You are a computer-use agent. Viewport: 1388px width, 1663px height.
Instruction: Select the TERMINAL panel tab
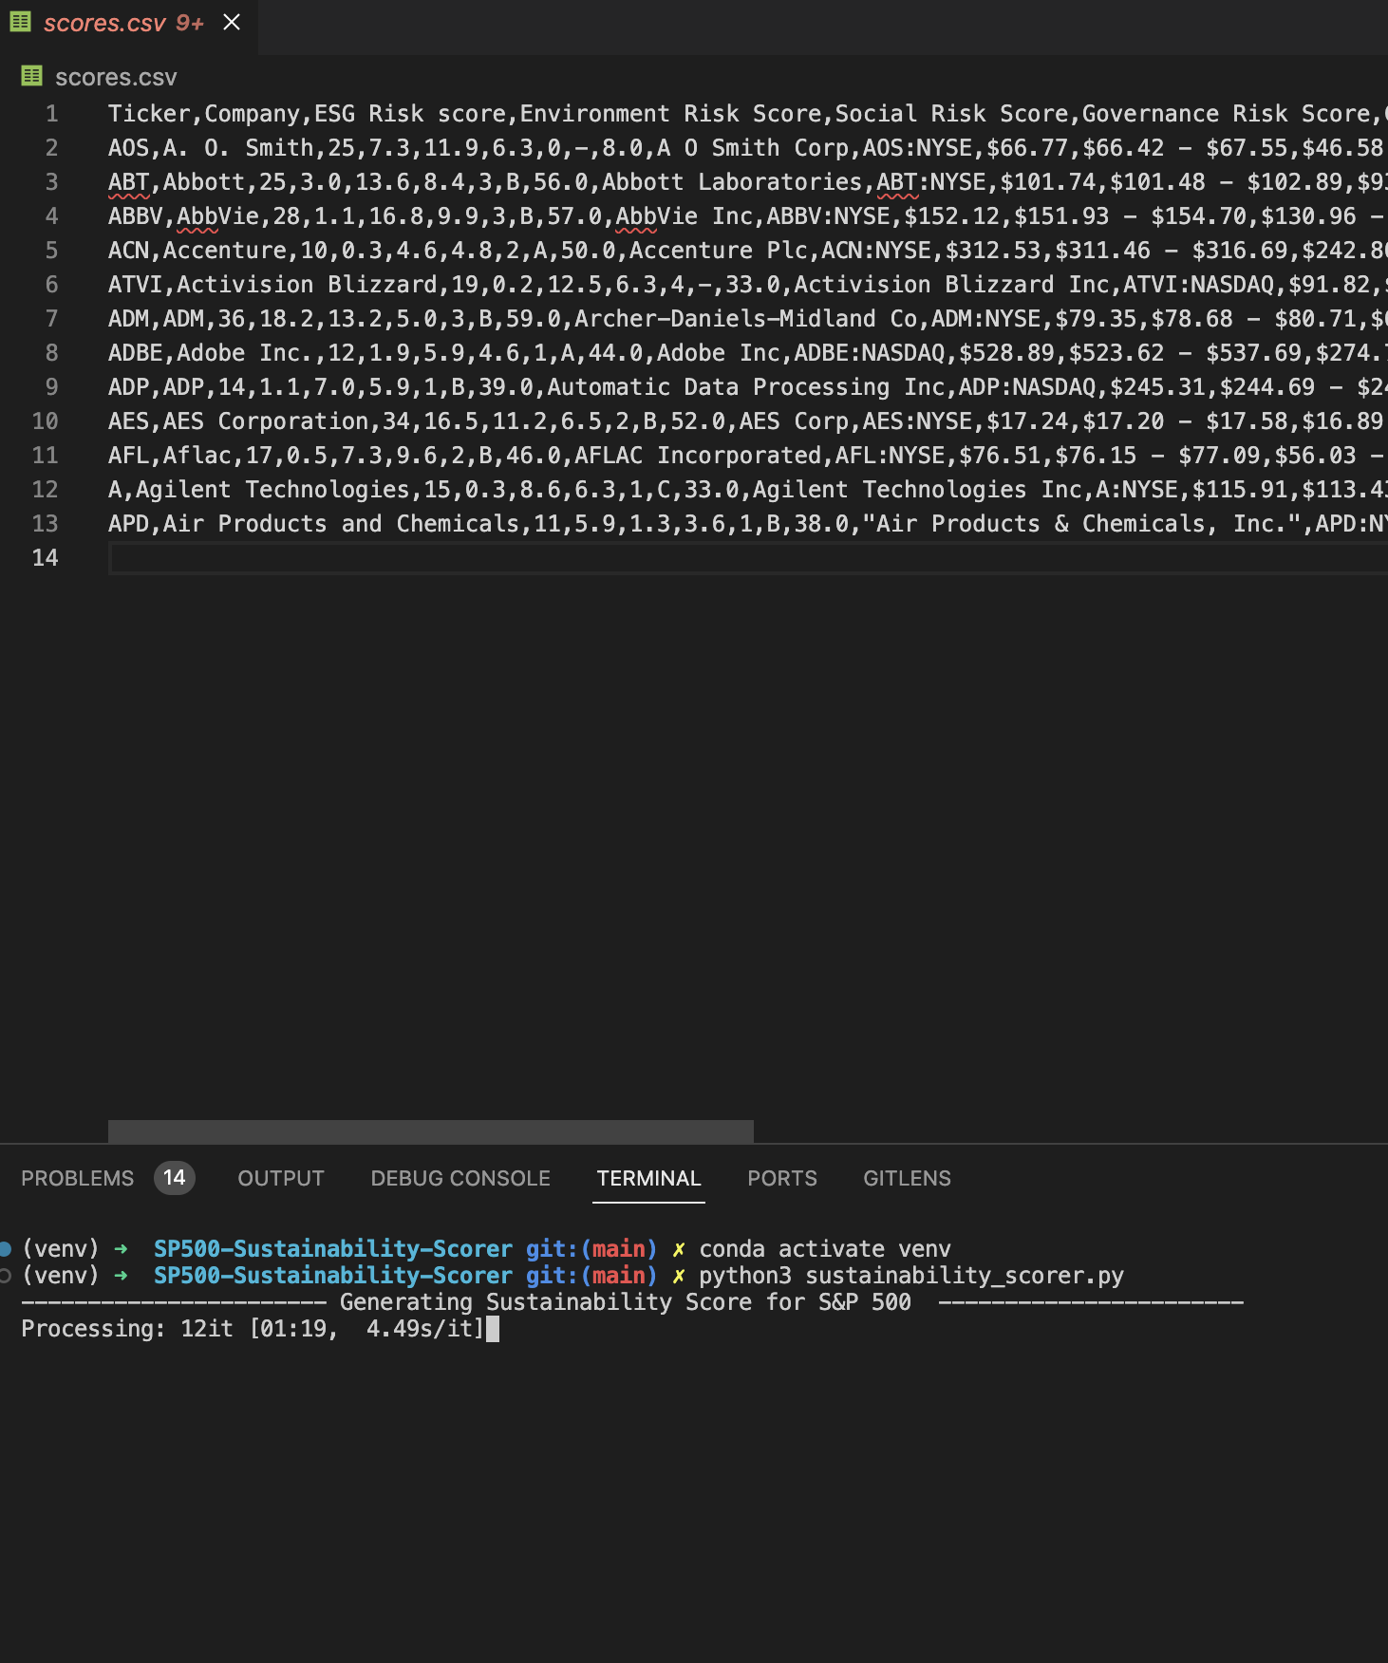point(648,1178)
